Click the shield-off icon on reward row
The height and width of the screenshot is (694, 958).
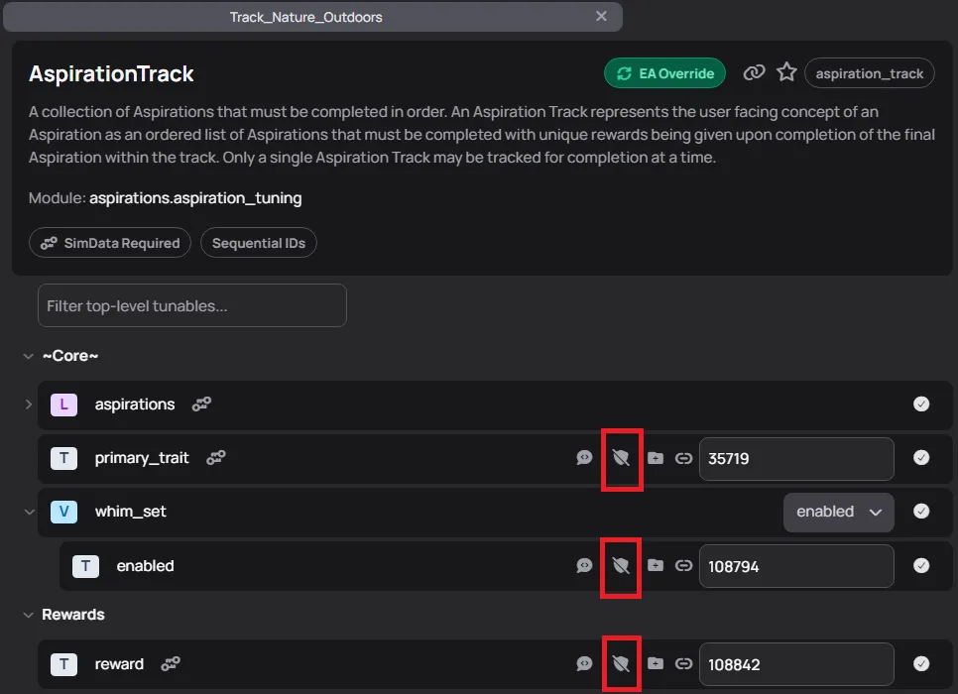point(621,664)
